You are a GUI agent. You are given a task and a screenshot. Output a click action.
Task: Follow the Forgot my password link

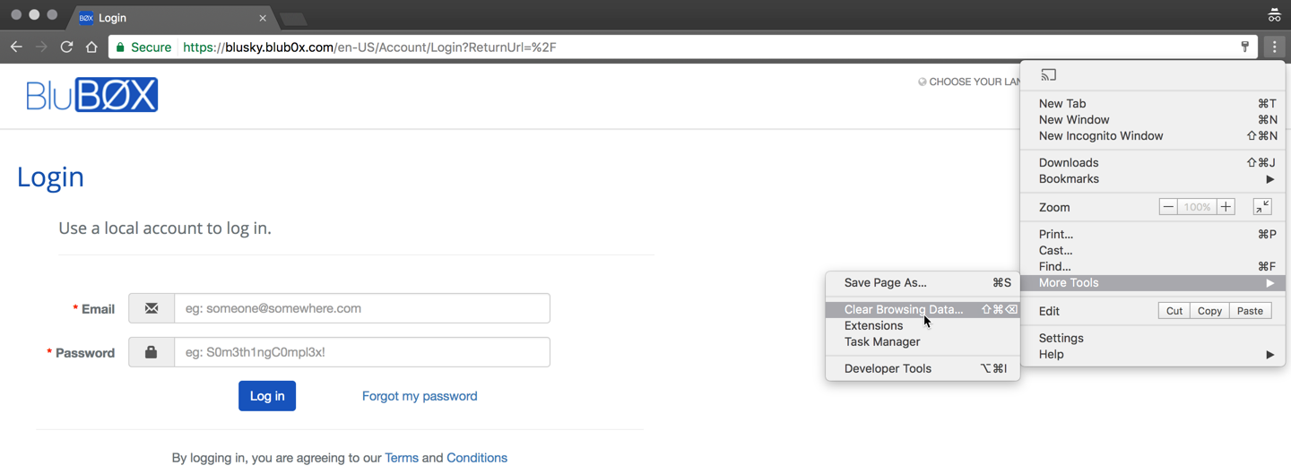click(420, 396)
